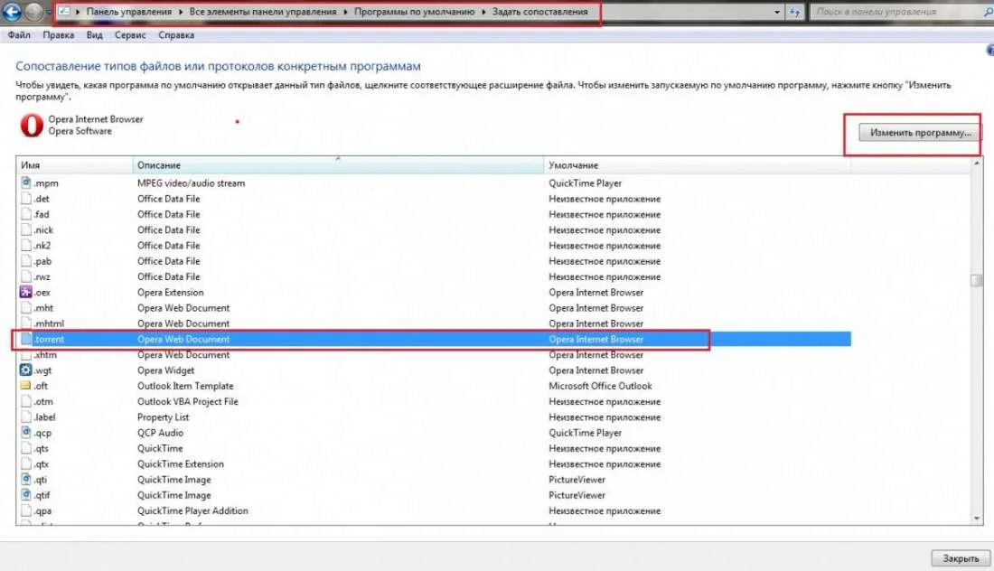Open the Справка menu
This screenshot has width=994, height=571.
click(x=176, y=35)
